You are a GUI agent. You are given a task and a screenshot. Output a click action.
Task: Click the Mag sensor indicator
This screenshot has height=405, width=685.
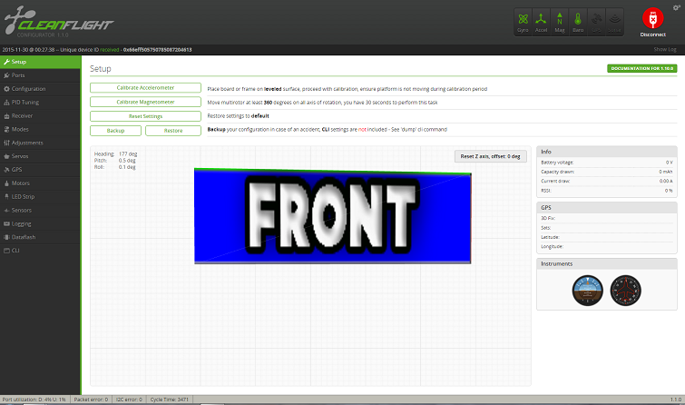tap(560, 21)
